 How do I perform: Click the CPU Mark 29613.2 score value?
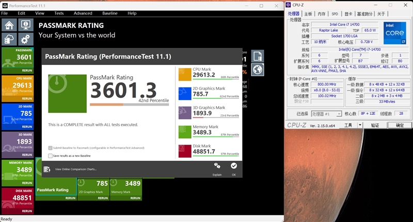pos(204,75)
